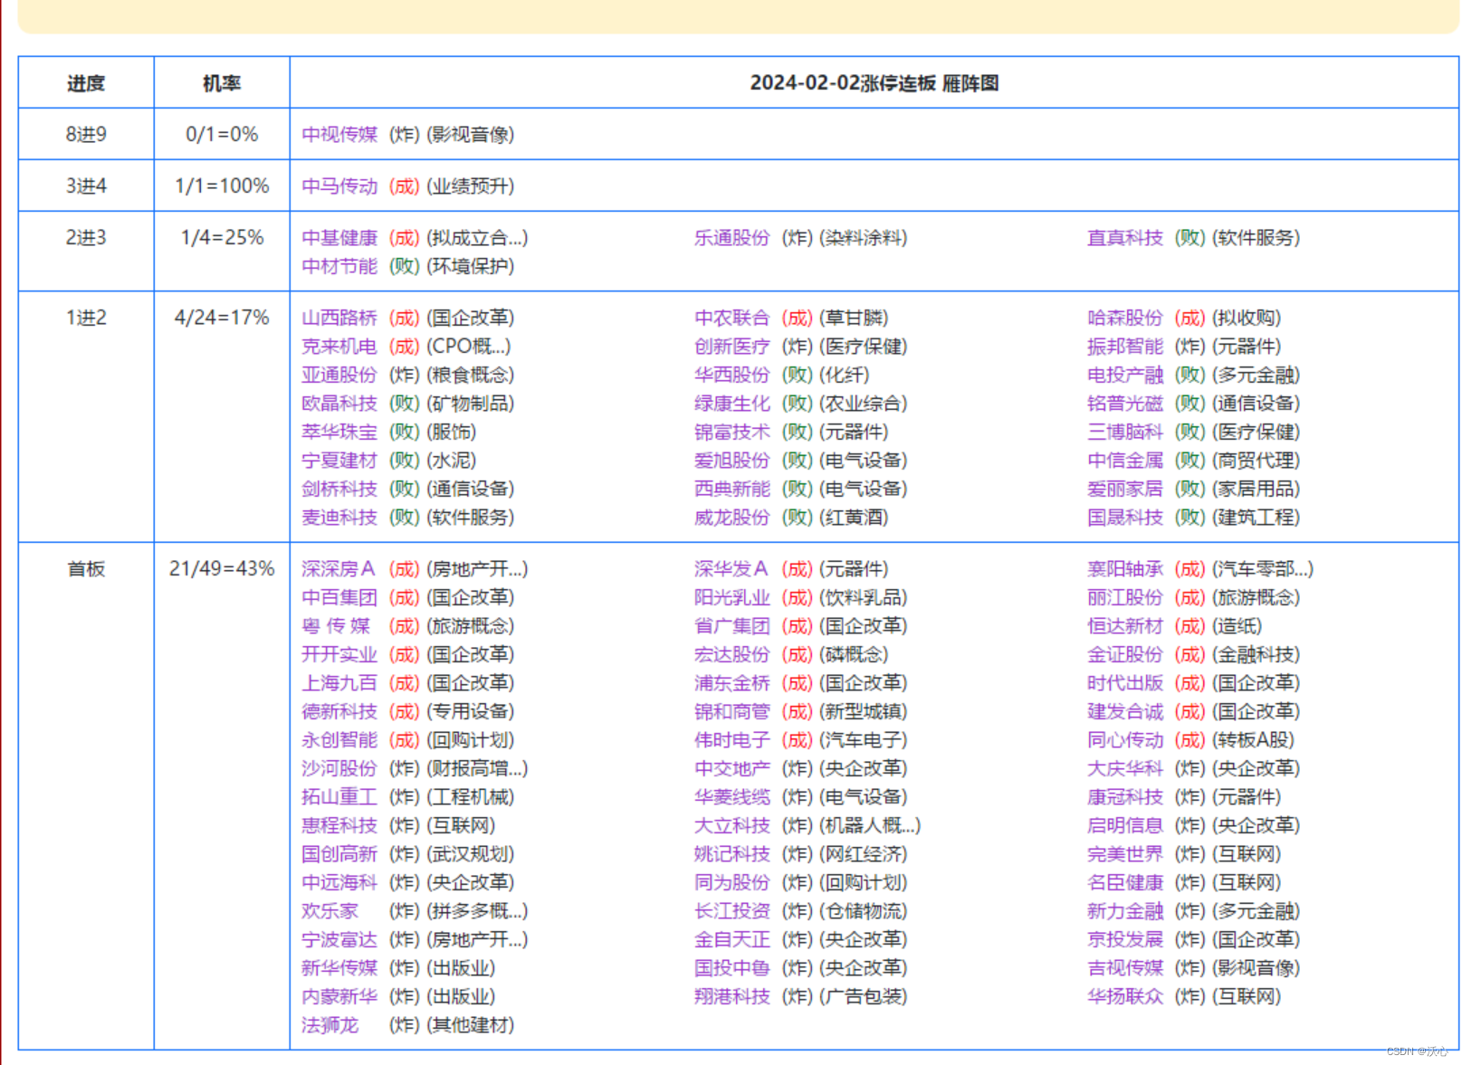Image resolution: width=1462 pixels, height=1065 pixels.
Task: Select the 丽江股份 link
Action: click(x=1125, y=597)
